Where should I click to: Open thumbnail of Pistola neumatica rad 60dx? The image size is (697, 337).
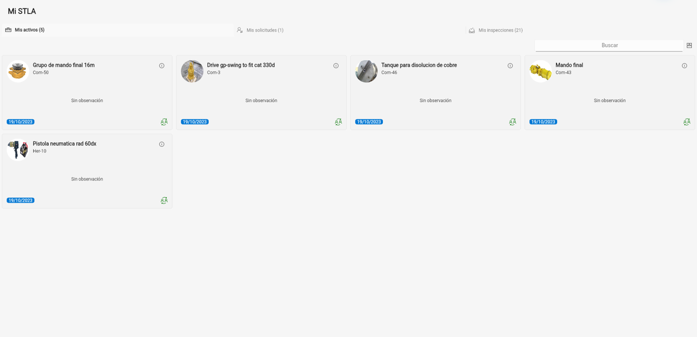18,150
